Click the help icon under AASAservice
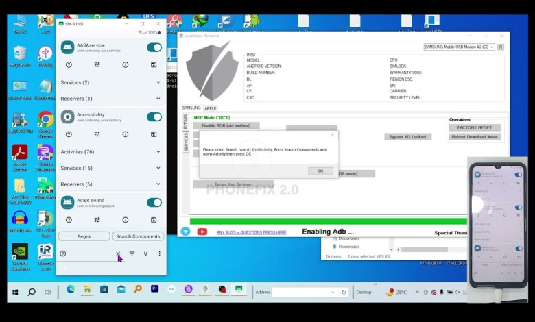This screenshot has height=322, width=535. [69, 64]
